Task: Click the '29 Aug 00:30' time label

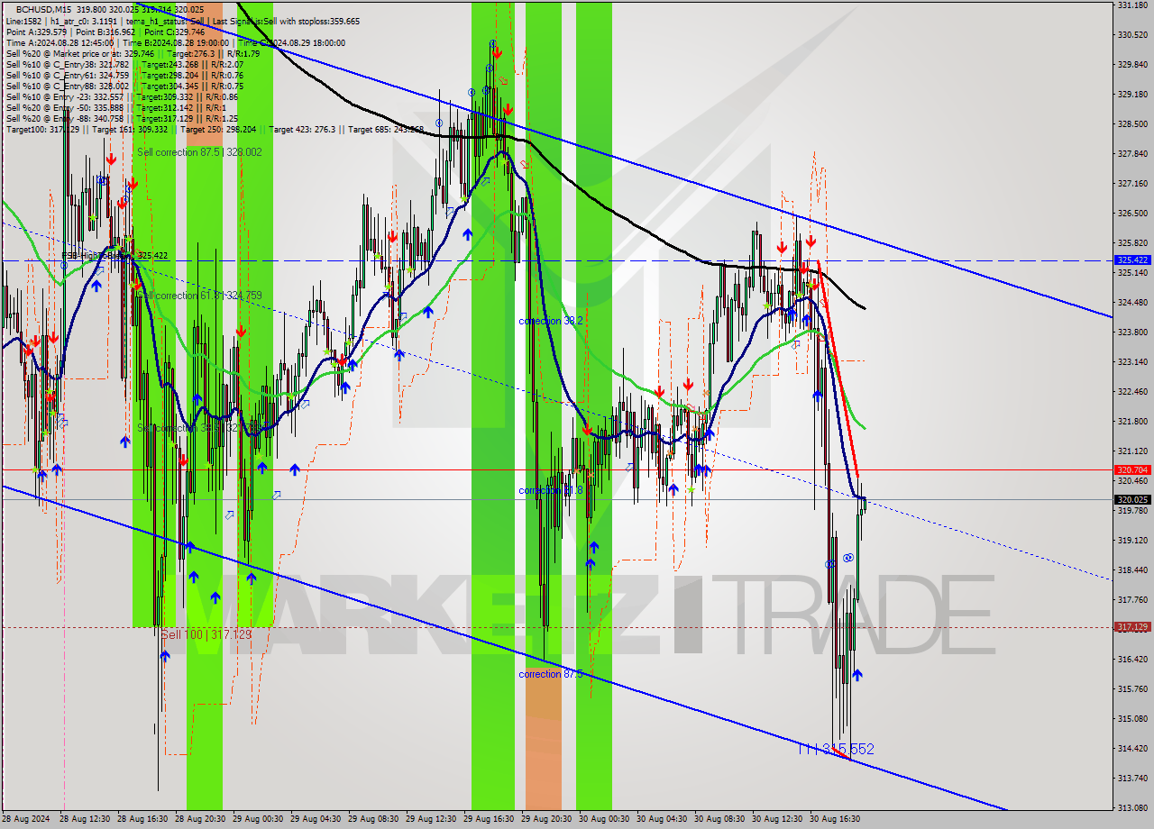Action: [257, 819]
